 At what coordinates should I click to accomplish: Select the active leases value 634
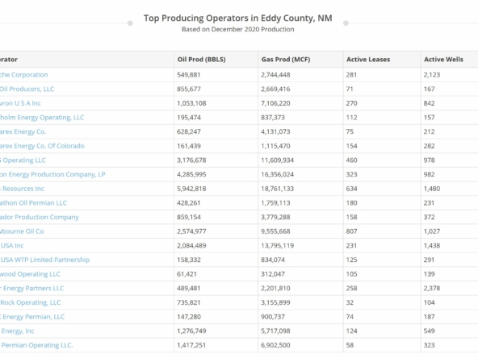351,189
